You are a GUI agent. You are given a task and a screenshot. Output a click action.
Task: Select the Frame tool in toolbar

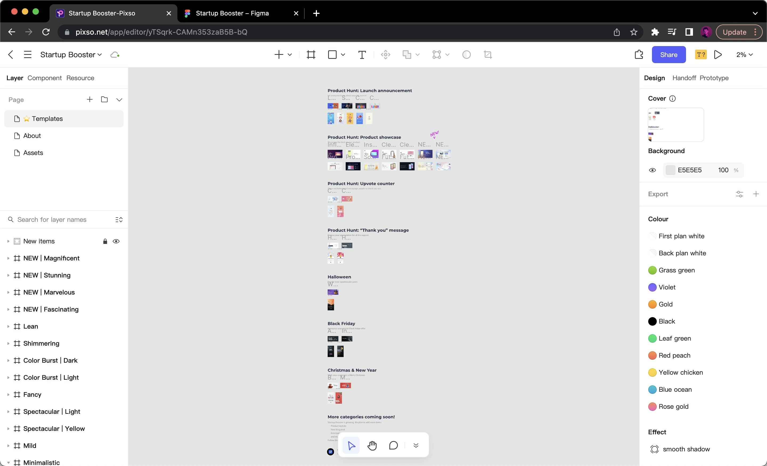tap(311, 55)
